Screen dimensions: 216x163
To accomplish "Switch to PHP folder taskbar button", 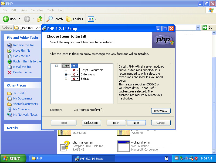I will point(50,159).
